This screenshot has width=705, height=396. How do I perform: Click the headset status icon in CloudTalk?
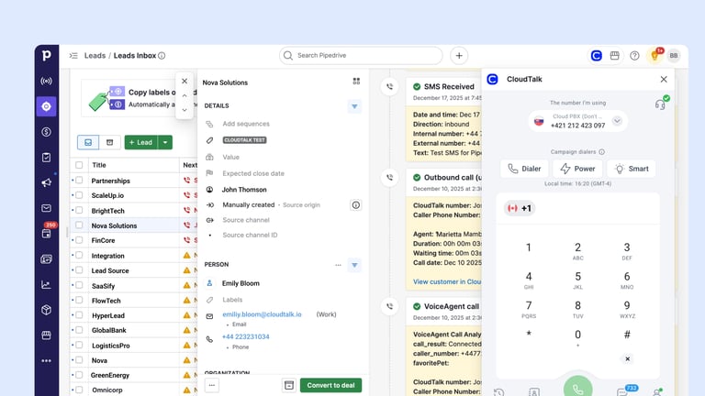(660, 104)
